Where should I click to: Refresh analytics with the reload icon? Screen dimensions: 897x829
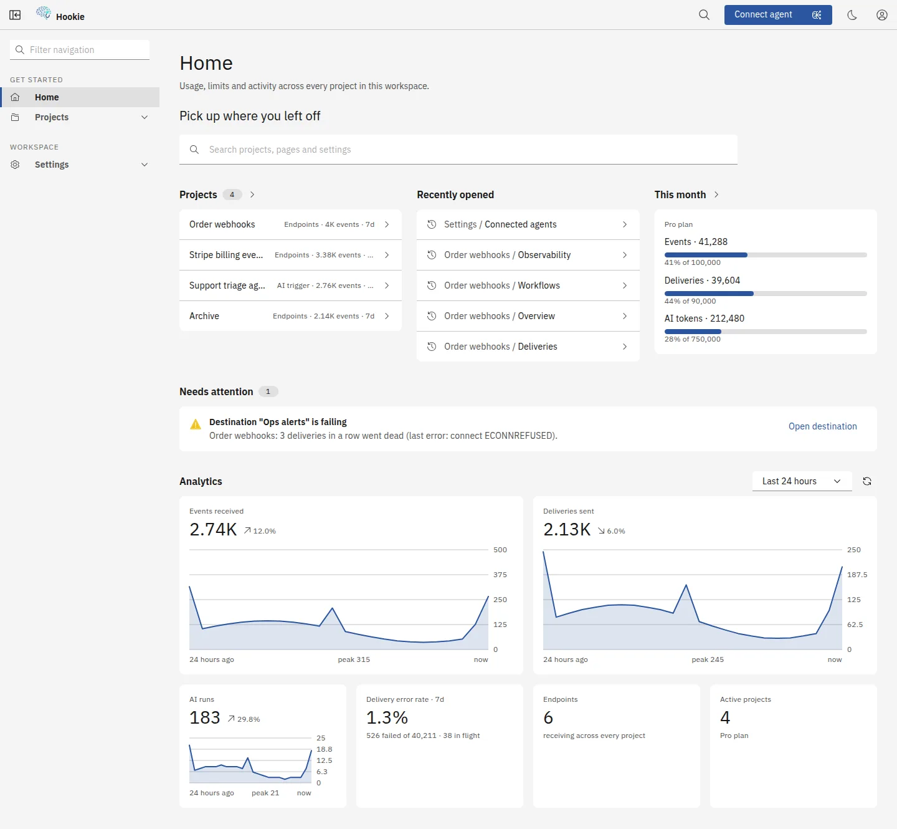pos(867,481)
